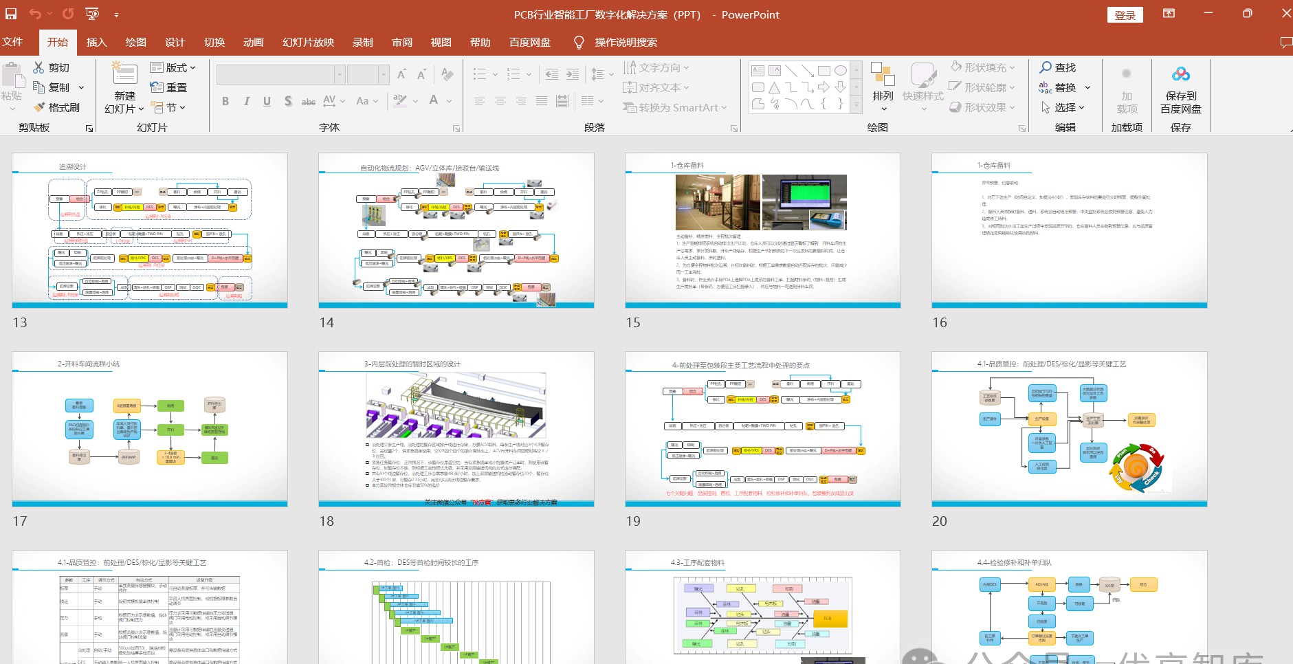Decrease font size icon

(x=421, y=74)
